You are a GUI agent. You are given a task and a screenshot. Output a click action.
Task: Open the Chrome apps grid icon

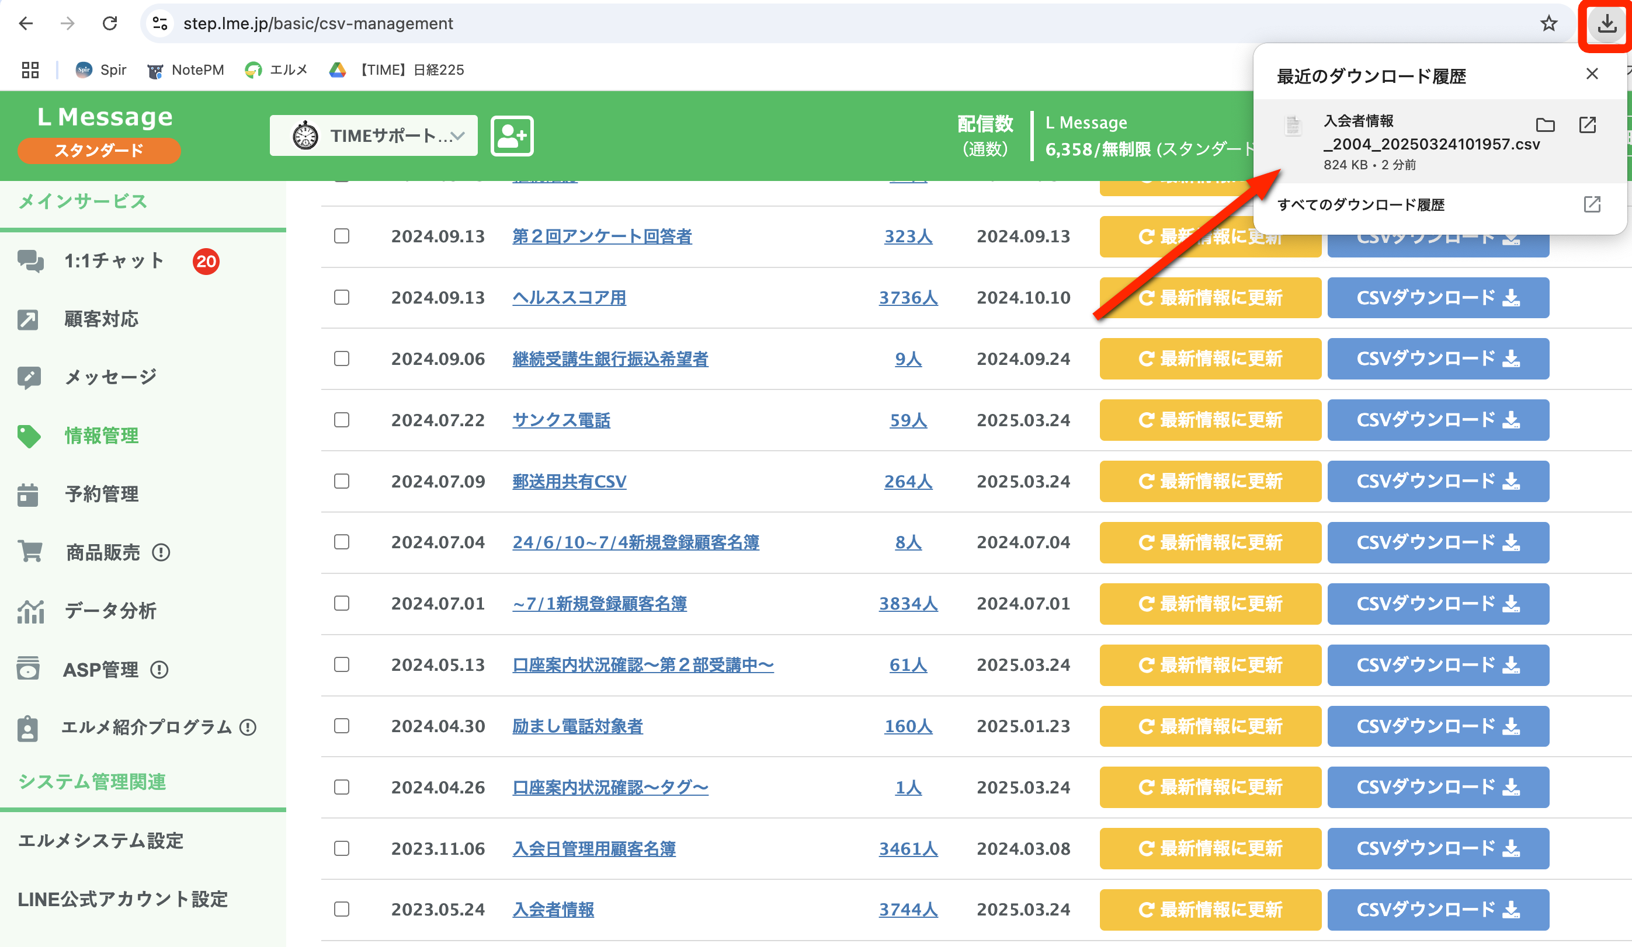click(30, 70)
